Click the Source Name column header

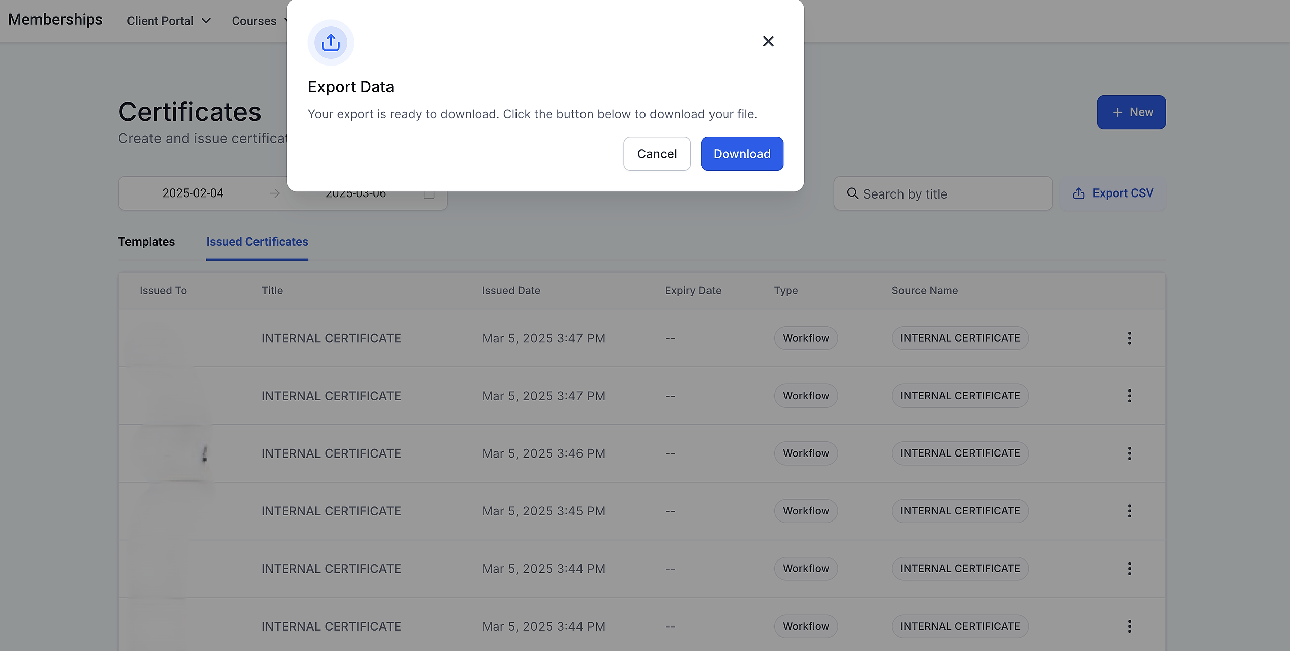925,291
